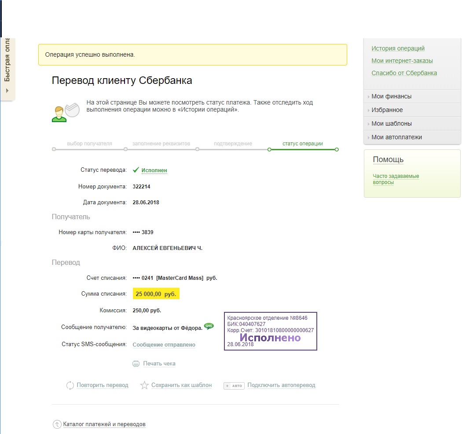The height and width of the screenshot is (434, 462).
Task: Click the статус операции progress step
Action: (x=302, y=144)
